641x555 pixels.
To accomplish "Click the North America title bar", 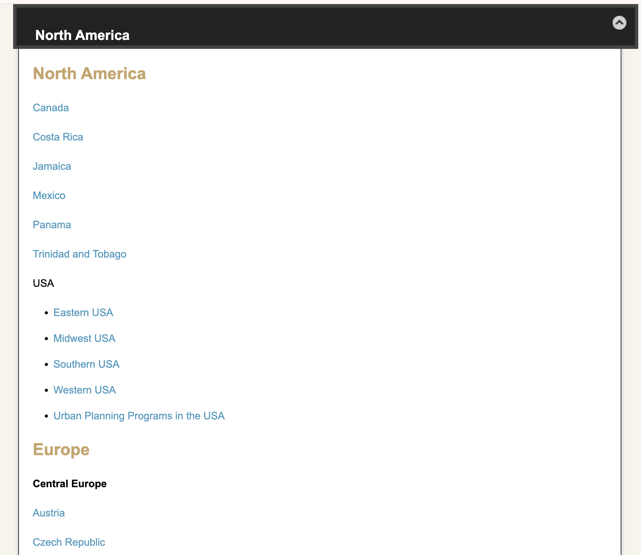I will pyautogui.click(x=83, y=35).
